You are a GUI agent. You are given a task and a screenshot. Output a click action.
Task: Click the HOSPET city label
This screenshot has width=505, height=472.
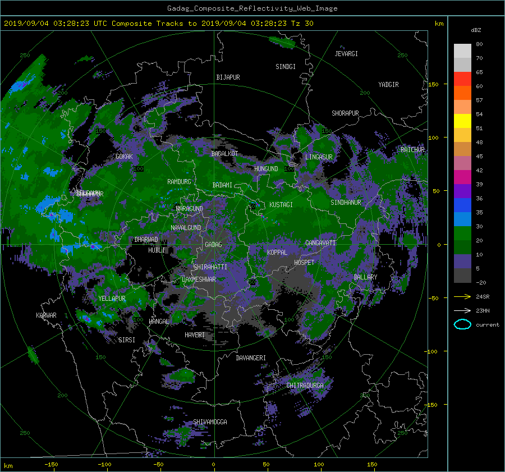pyautogui.click(x=304, y=263)
